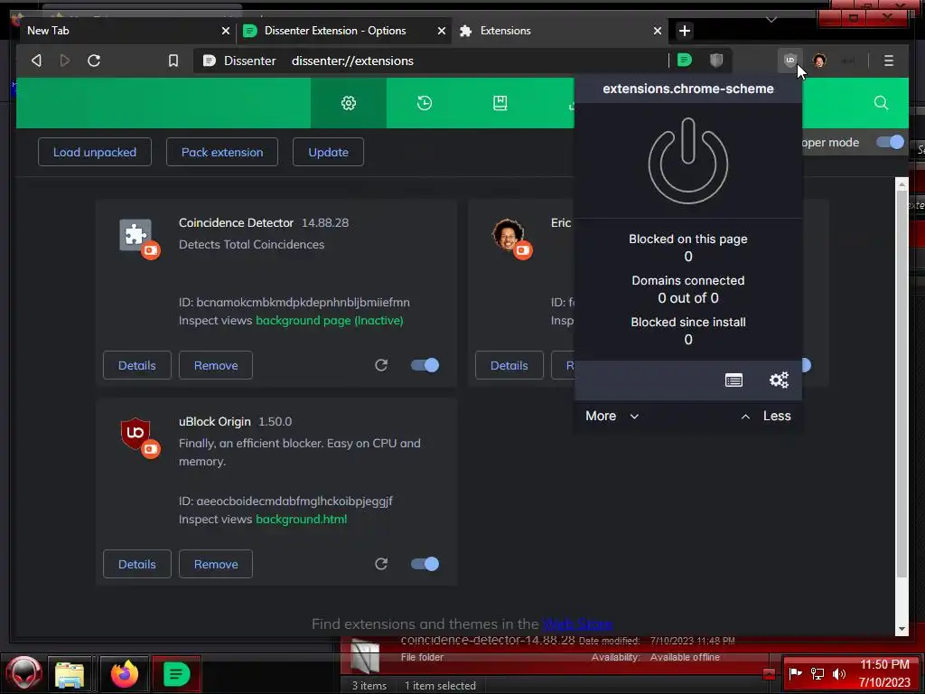
Task: Click the Dissenter green comment toolbar icon
Action: click(685, 61)
